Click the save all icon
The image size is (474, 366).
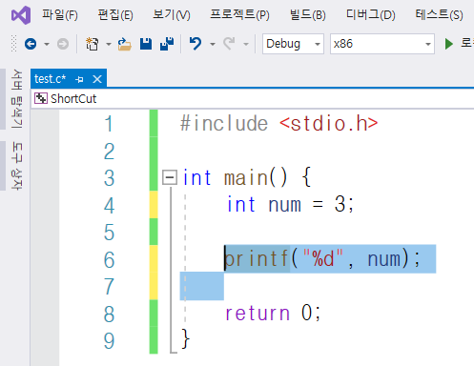(x=167, y=44)
